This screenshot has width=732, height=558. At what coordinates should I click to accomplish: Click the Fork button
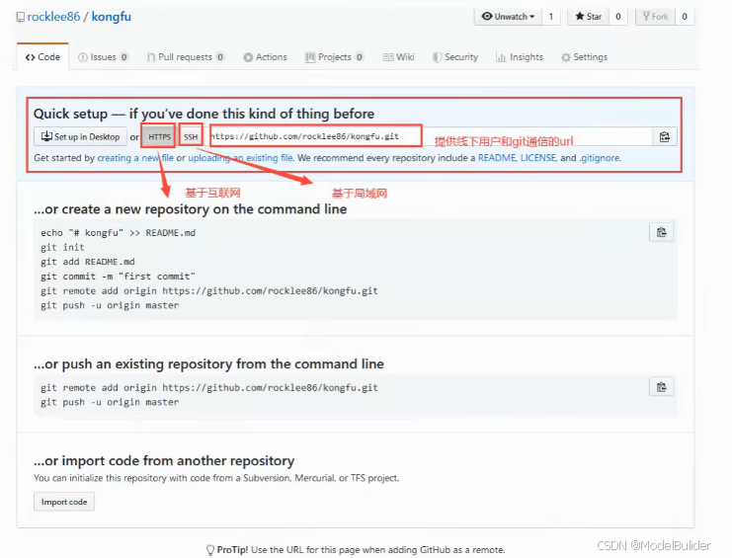point(655,17)
